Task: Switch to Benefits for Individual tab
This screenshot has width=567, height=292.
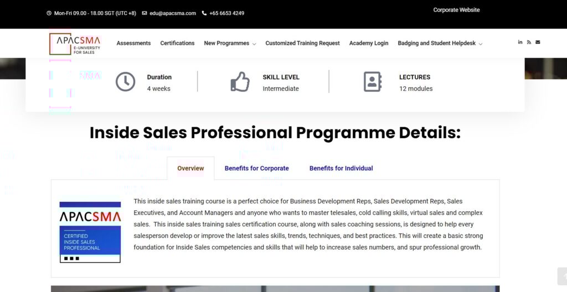Action: tap(341, 168)
